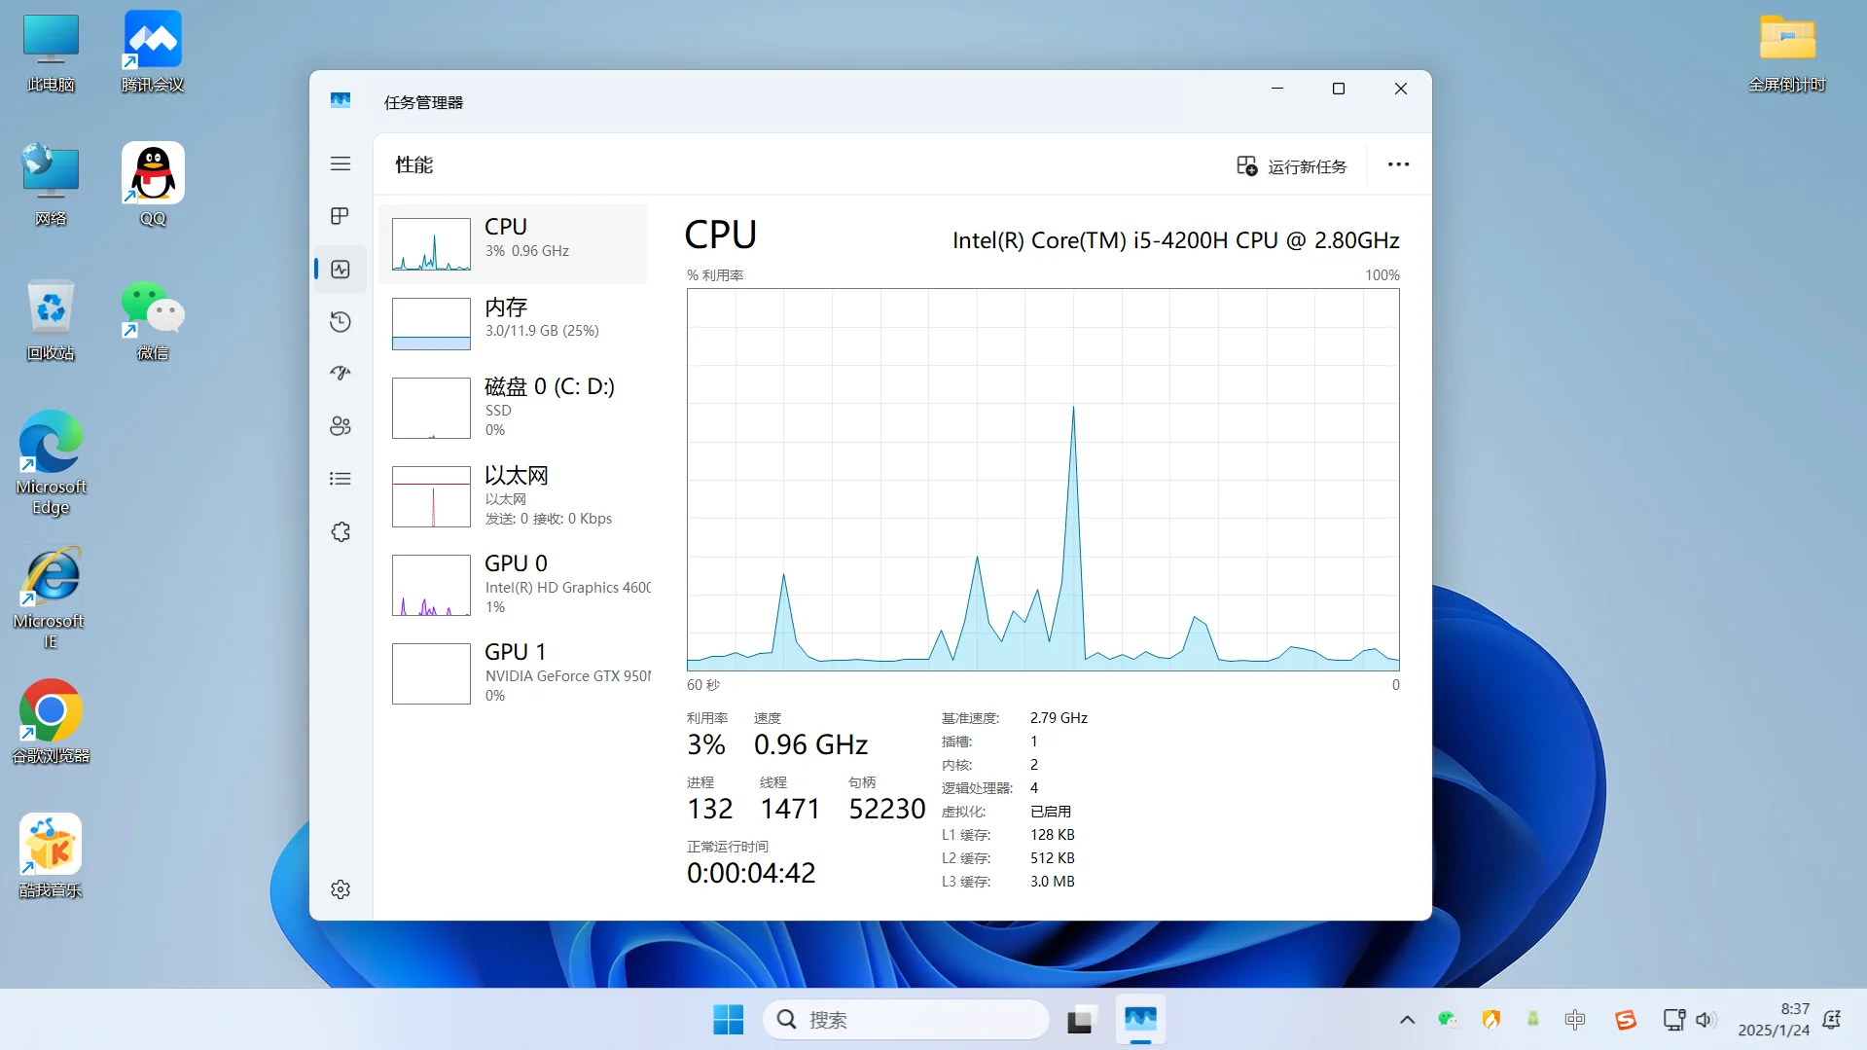Toggle the navigation pane with the hamburger icon

tap(340, 163)
